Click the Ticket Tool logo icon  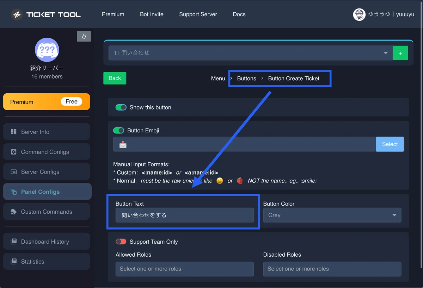click(x=17, y=14)
